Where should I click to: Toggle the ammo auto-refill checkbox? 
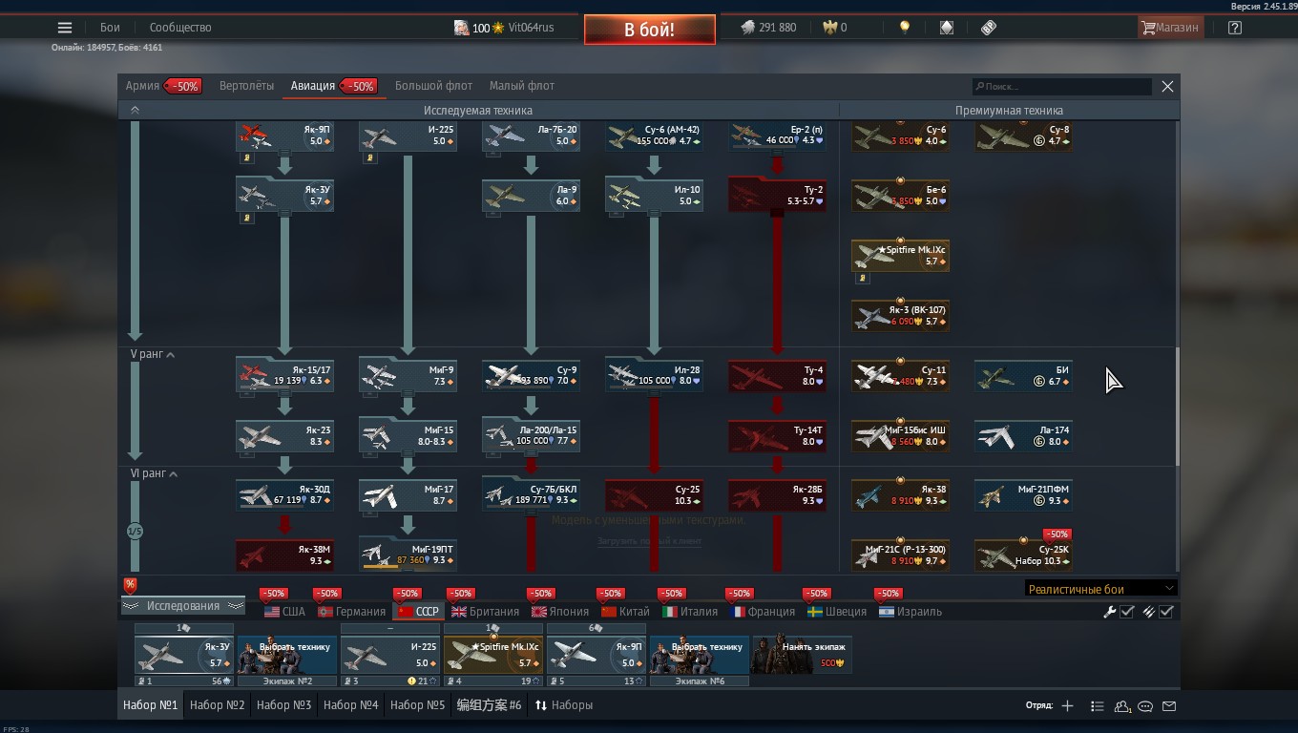(1166, 612)
